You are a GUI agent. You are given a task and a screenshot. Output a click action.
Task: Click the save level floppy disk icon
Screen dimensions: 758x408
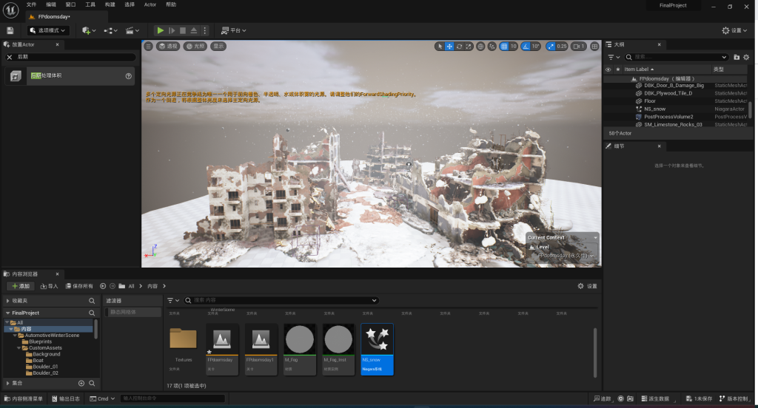10,30
